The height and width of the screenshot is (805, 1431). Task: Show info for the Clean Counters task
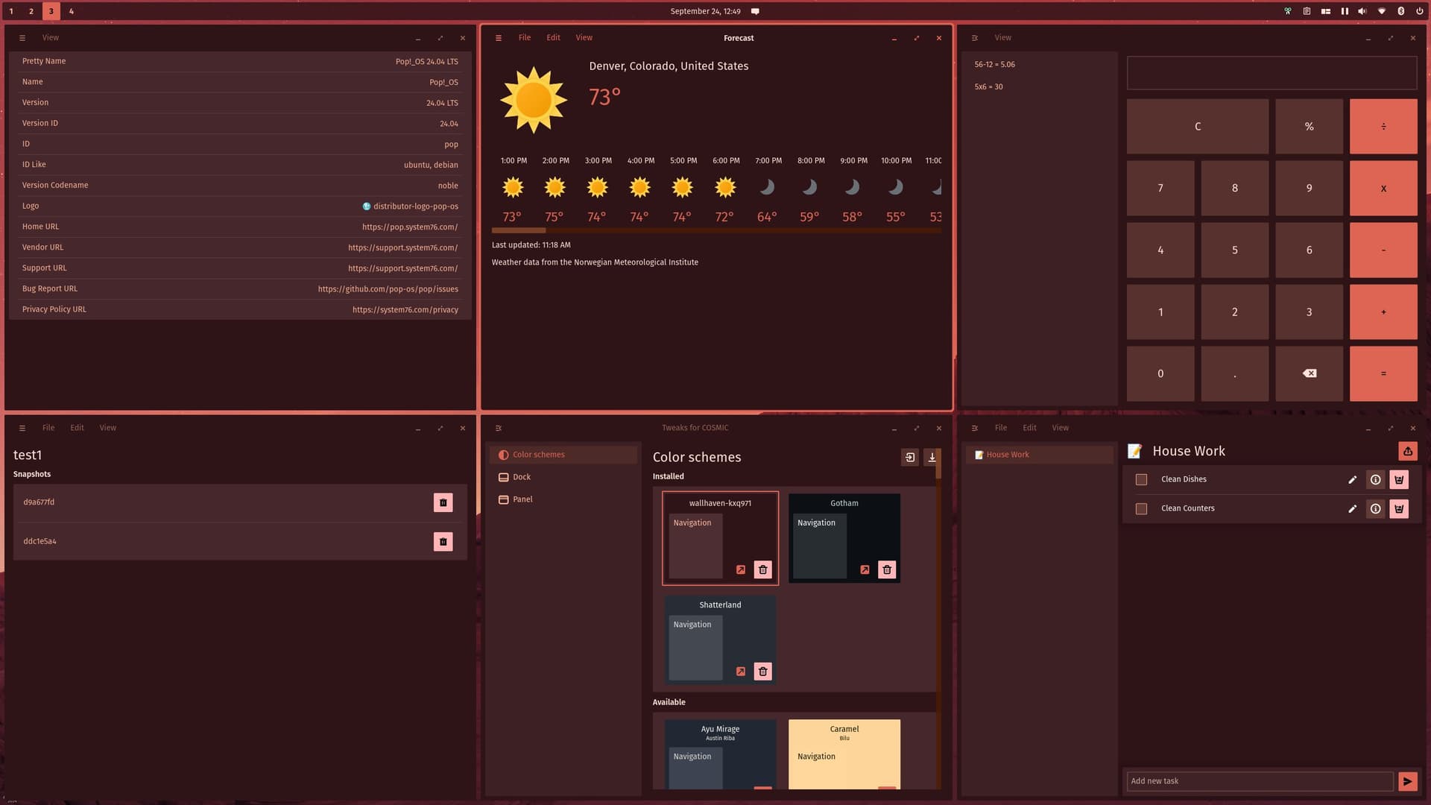click(x=1375, y=509)
